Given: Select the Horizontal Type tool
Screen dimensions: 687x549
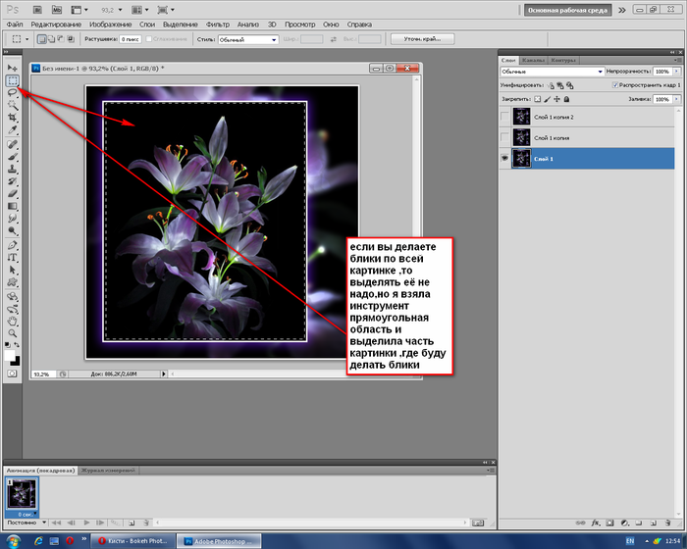Looking at the screenshot, I should pos(12,257).
